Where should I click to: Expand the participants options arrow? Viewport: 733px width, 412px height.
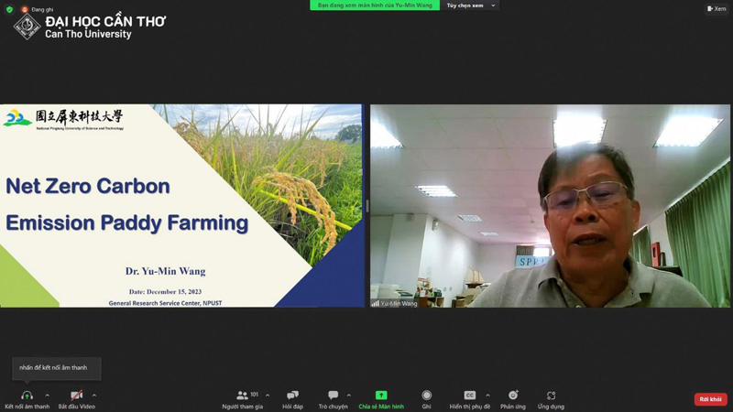[268, 396]
